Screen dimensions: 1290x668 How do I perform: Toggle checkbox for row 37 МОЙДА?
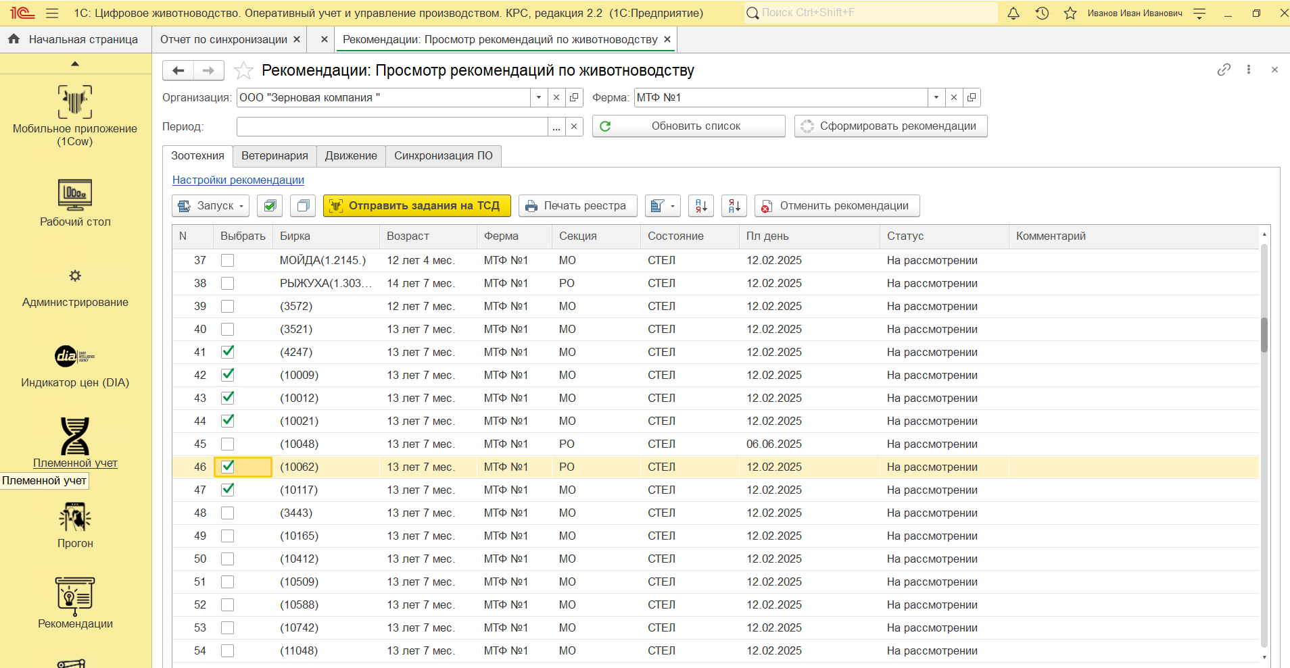[x=228, y=260]
